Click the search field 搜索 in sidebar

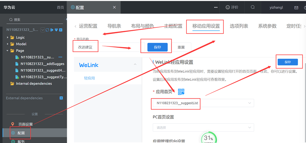coord(35,20)
